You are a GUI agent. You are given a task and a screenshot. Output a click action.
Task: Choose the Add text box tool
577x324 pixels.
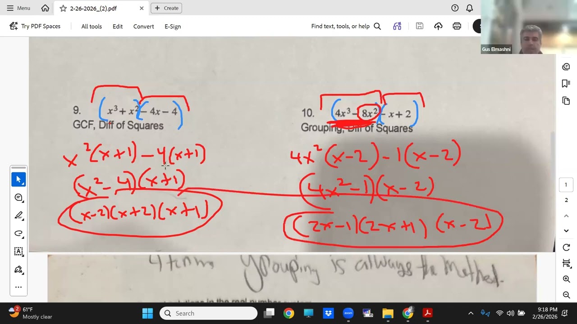(18, 252)
